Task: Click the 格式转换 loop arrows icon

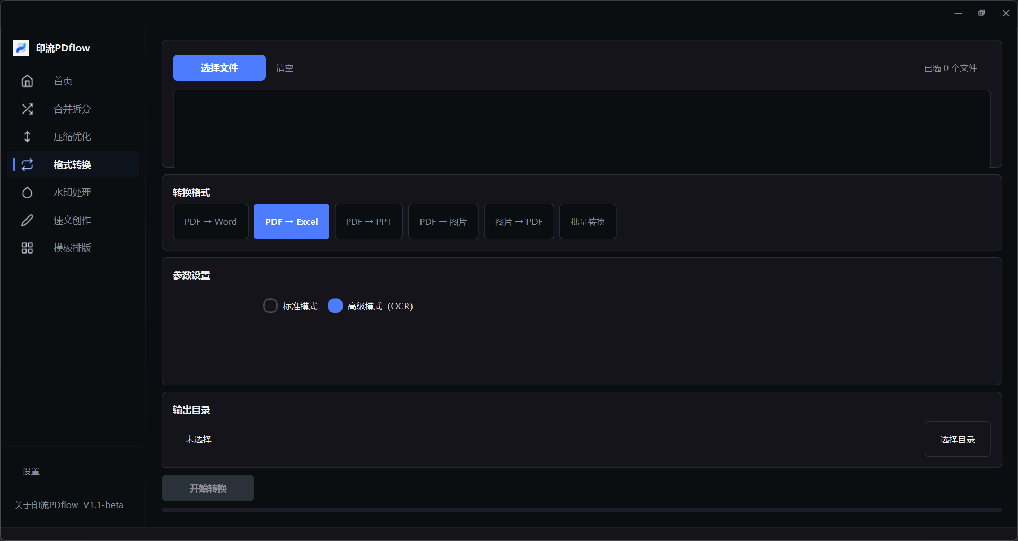Action: pos(27,164)
